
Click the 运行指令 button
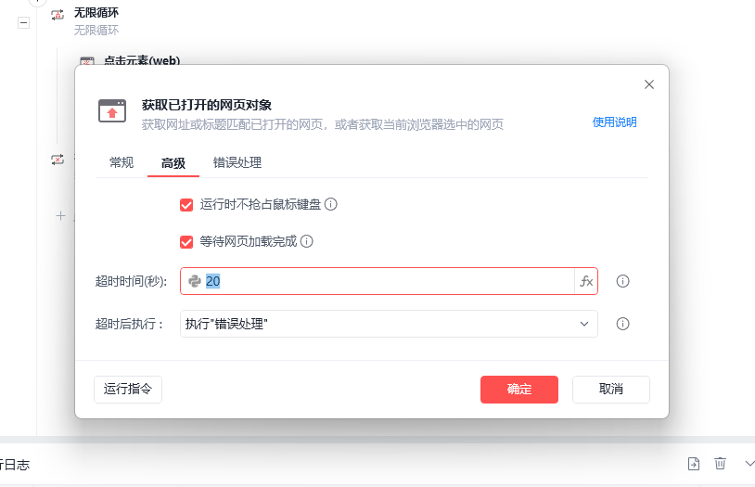(128, 390)
